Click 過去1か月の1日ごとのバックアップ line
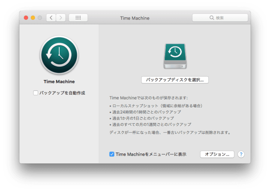This screenshot has width=270, height=191. [x=142, y=118]
